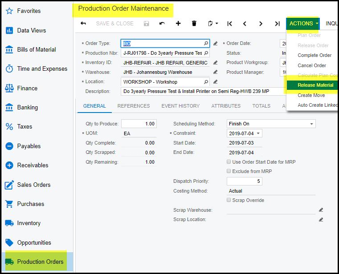Click the Qty to Produce field

pyautogui.click(x=139, y=124)
